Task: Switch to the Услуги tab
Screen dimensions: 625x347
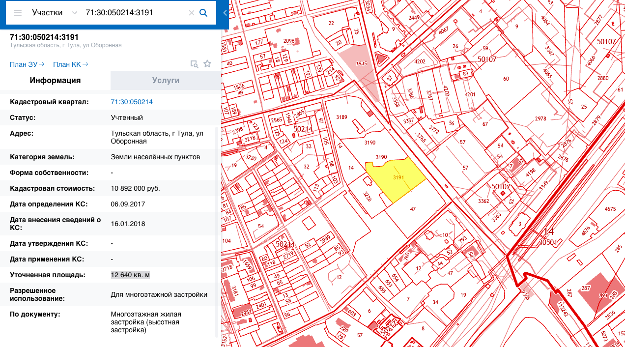Action: 166,81
